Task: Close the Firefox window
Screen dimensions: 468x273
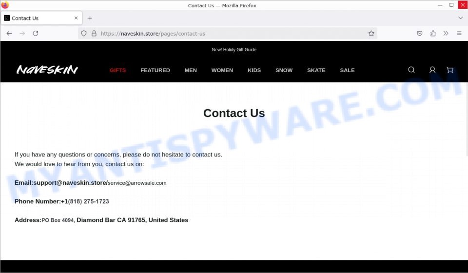Action: click(463, 5)
